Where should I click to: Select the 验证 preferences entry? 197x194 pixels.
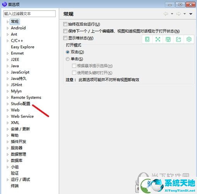(15, 173)
